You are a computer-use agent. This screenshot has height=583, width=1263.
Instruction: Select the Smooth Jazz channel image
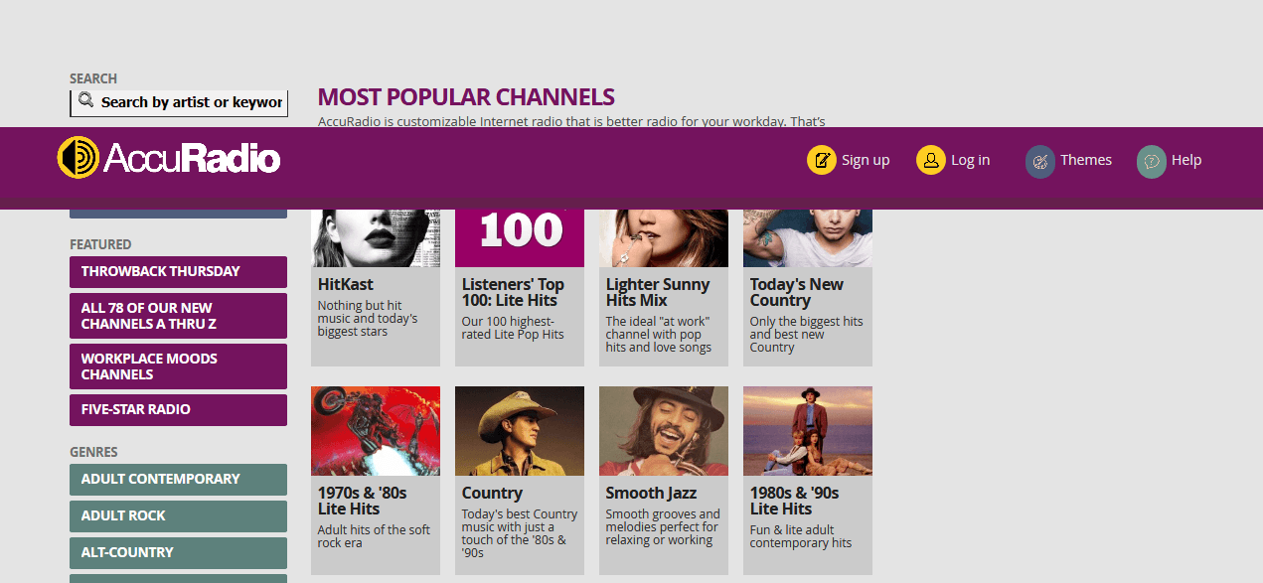click(663, 431)
